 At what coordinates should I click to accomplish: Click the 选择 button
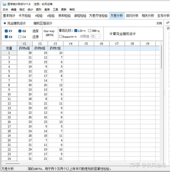[x=35, y=31]
